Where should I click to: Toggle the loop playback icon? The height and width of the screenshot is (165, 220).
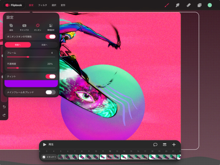[x=155, y=144]
